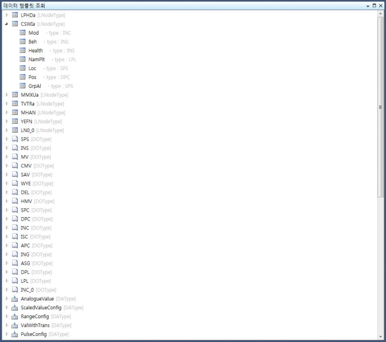
Task: Select the GrpAl data object row
Action: 35,86
